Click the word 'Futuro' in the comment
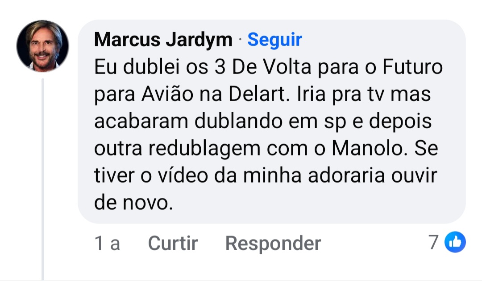Screen dimensions: 482x281 tap(412, 67)
